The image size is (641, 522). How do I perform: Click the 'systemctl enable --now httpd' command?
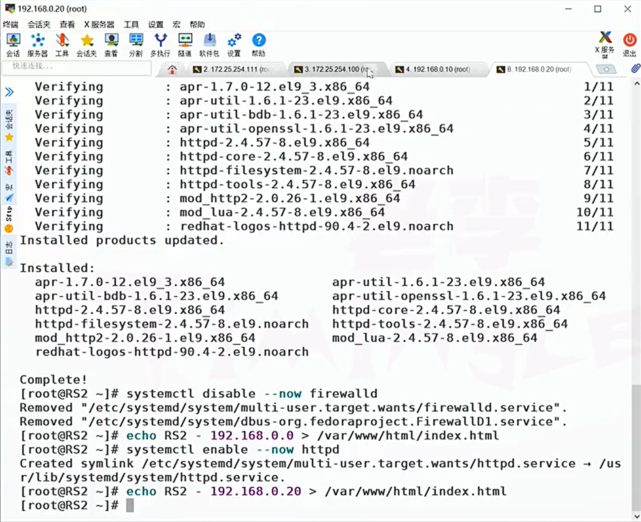coord(233,449)
